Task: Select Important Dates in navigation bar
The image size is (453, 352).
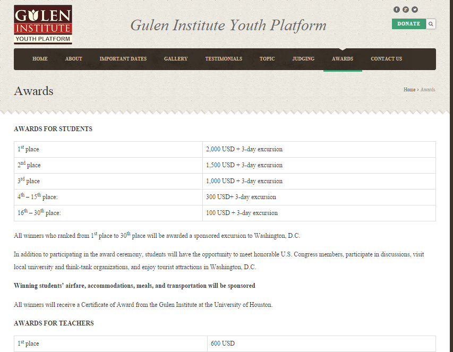Action: pyautogui.click(x=123, y=59)
